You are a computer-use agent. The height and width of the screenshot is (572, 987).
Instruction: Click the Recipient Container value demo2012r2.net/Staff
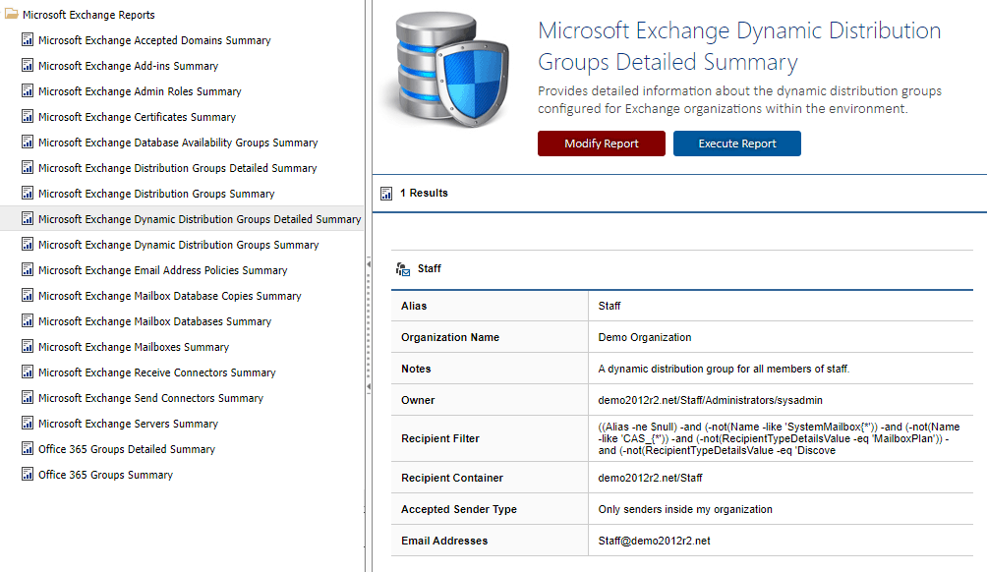pos(650,479)
